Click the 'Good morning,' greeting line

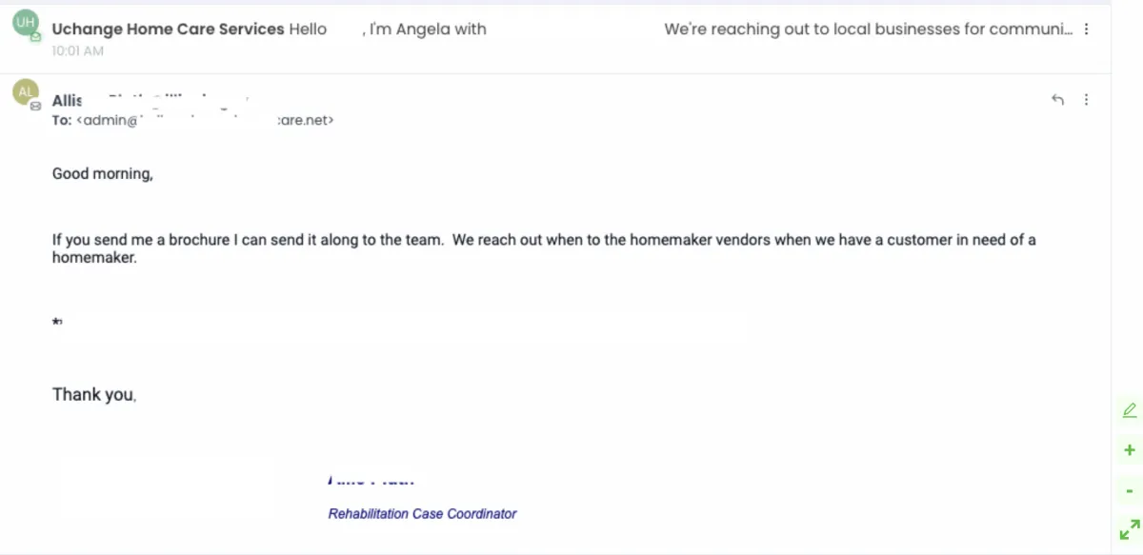102,174
